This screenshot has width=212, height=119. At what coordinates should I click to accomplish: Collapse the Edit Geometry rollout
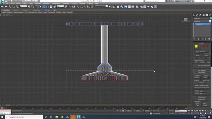coord(202,97)
